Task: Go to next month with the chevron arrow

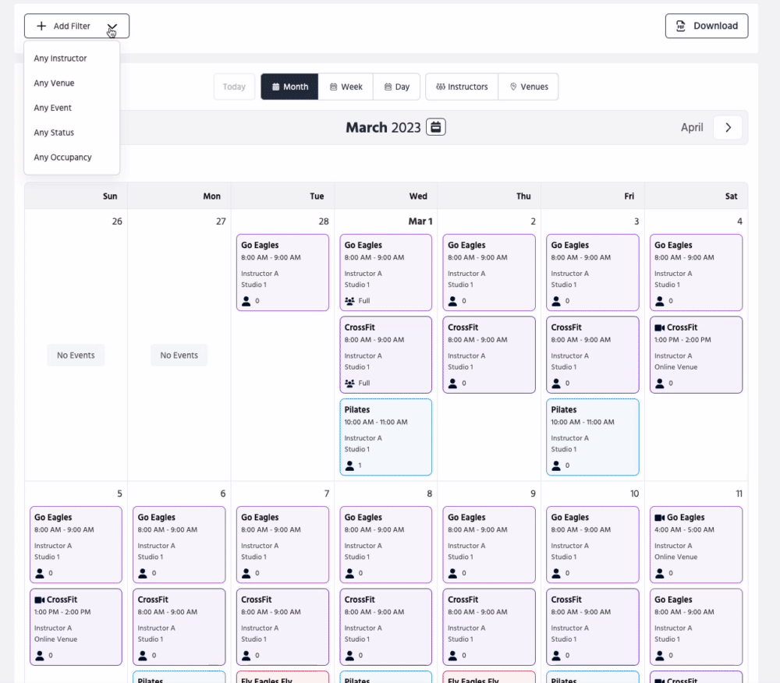Action: 728,127
